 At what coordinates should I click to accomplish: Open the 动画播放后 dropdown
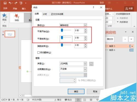coord(85,69)
